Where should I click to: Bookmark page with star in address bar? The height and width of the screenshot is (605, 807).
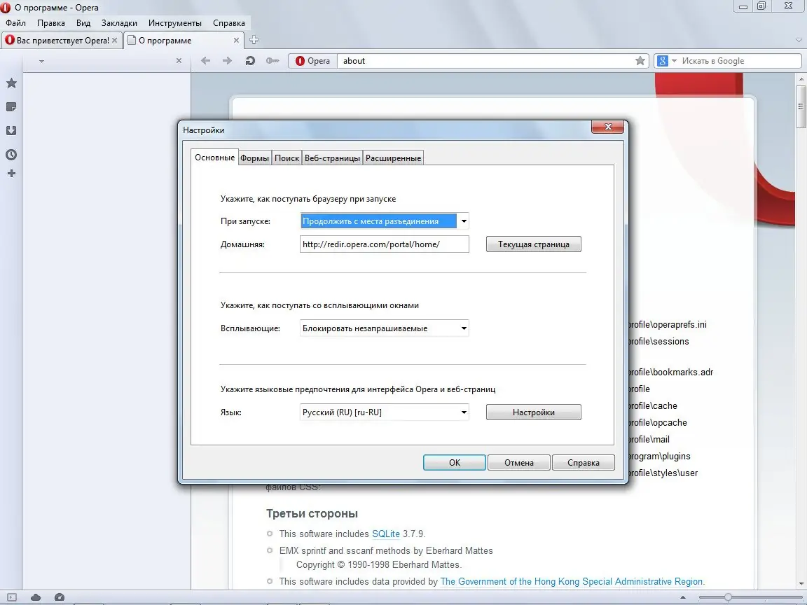pos(640,61)
